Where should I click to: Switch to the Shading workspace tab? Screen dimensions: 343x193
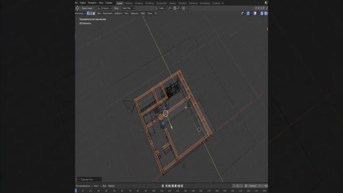(173, 3)
